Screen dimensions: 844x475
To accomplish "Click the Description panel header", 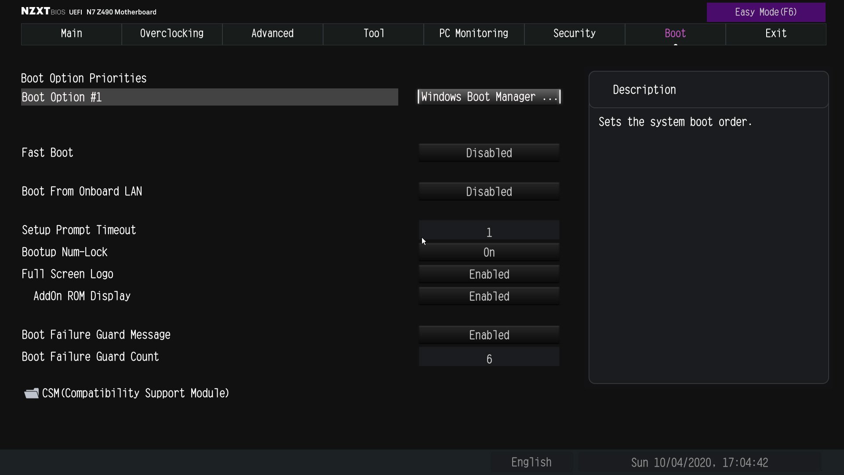I will tap(709, 90).
